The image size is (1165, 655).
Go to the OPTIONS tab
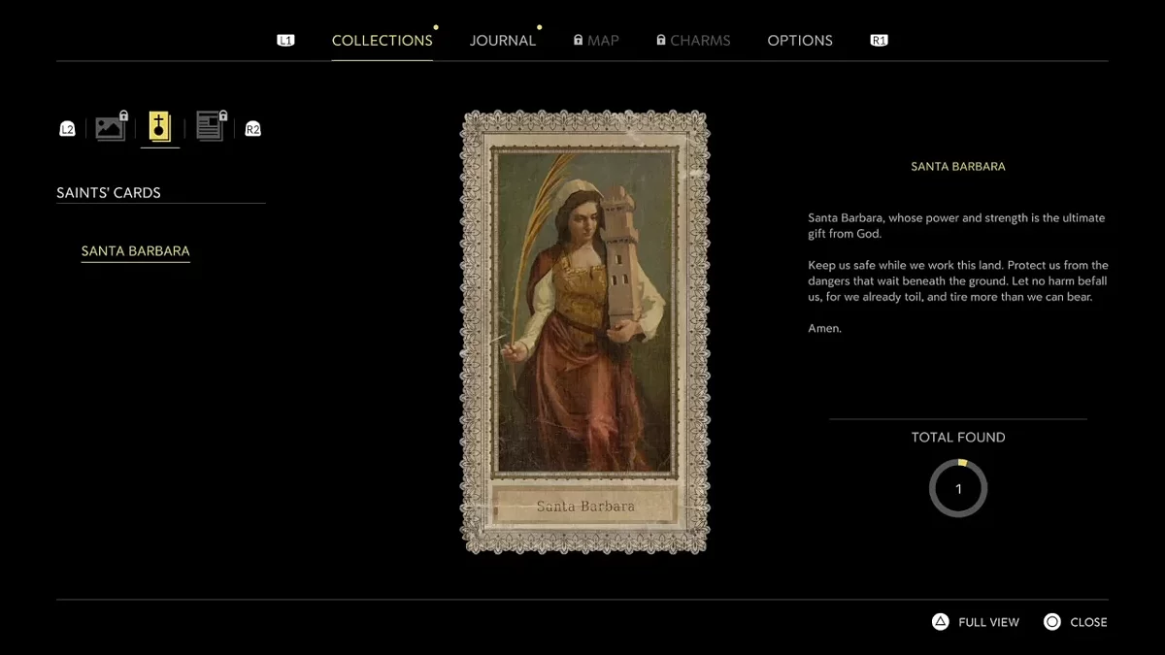point(800,41)
